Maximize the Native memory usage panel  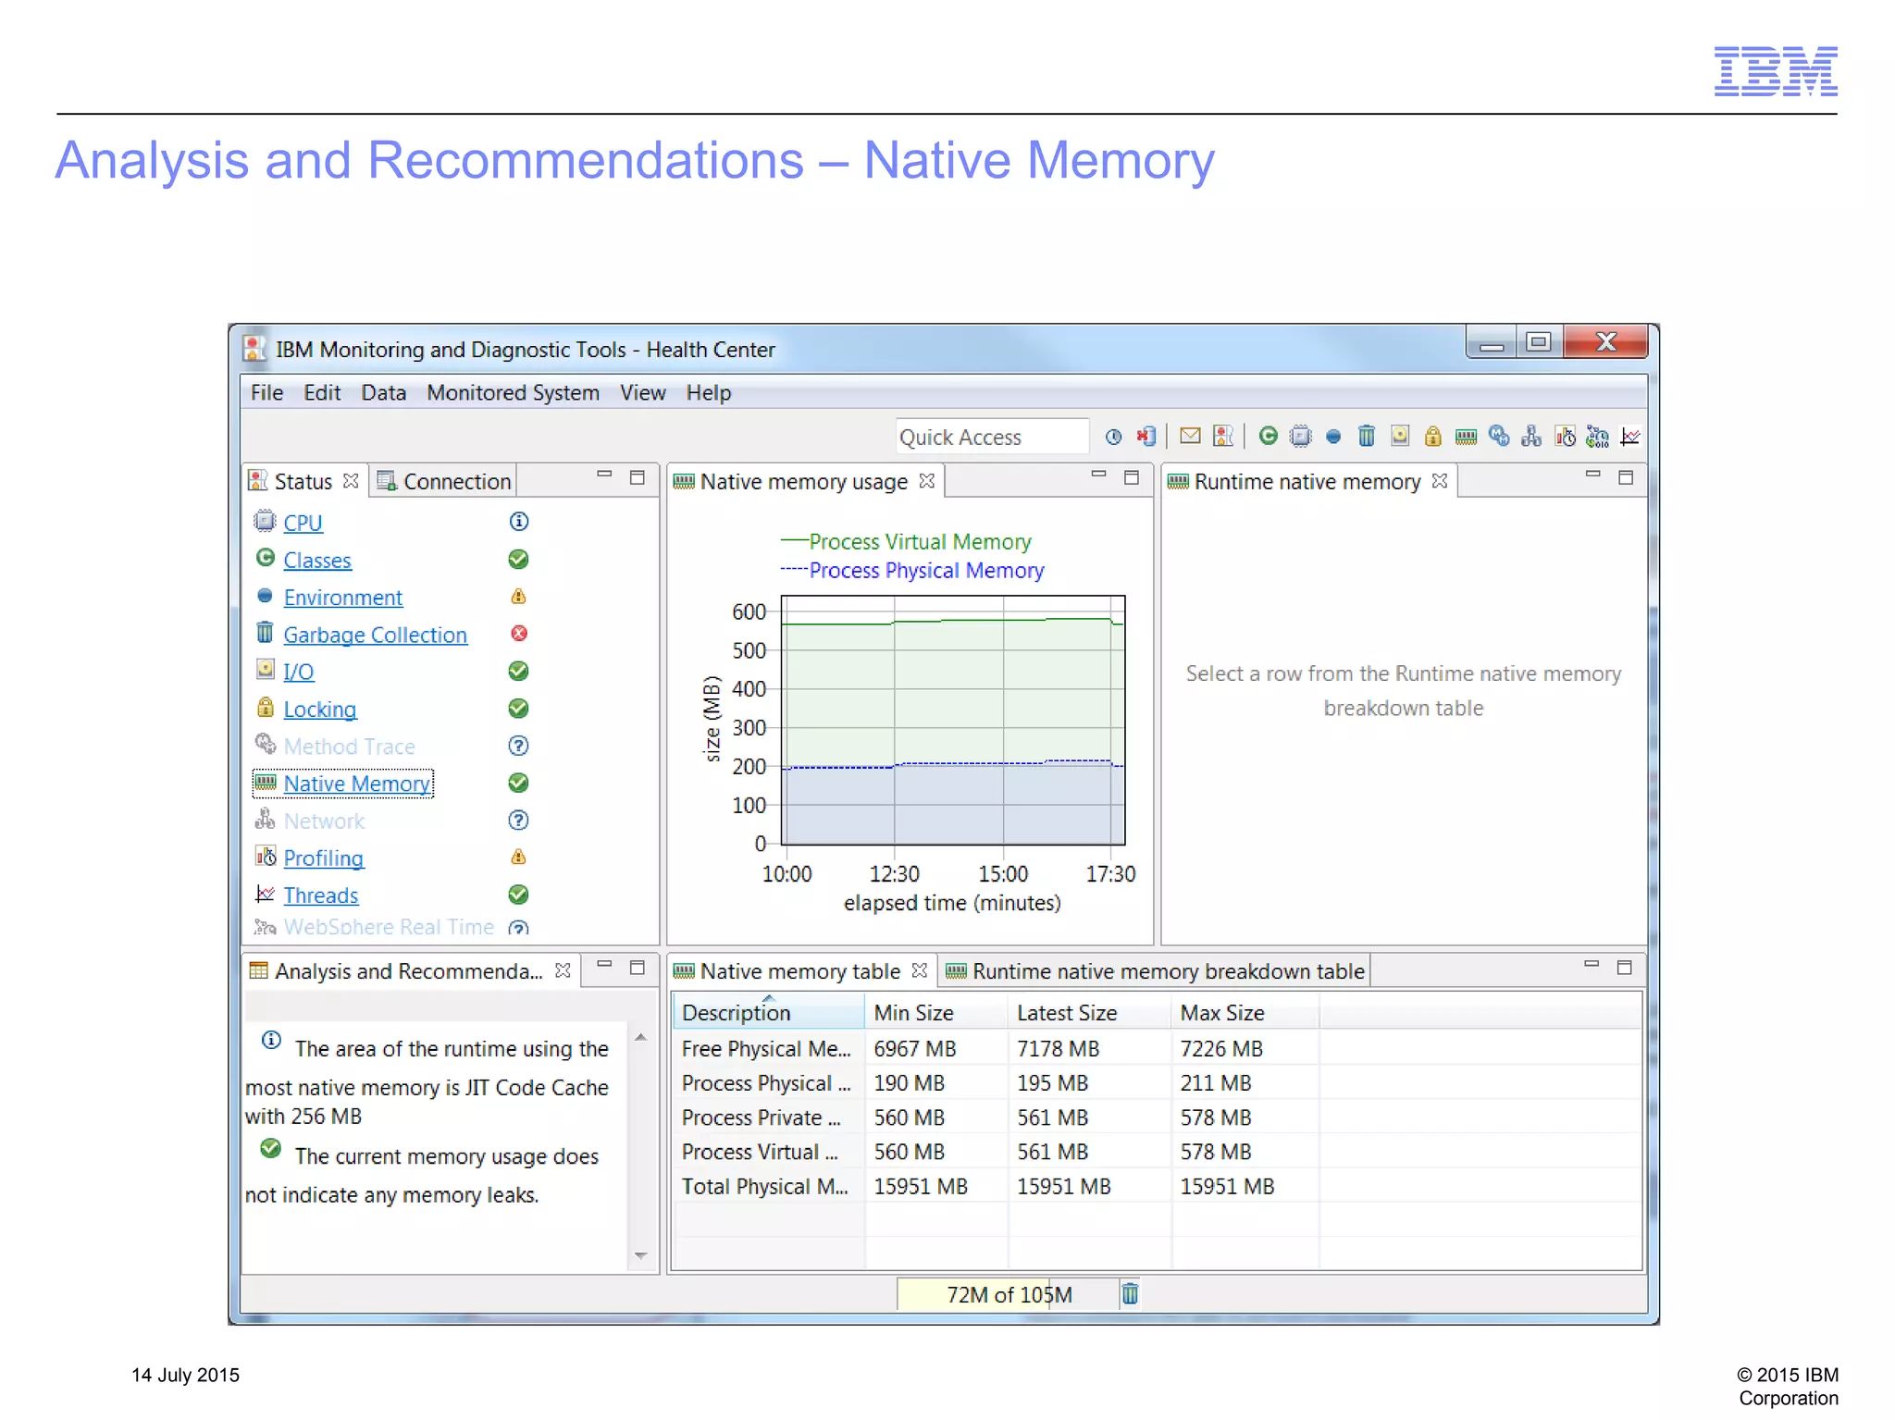pyautogui.click(x=1131, y=477)
